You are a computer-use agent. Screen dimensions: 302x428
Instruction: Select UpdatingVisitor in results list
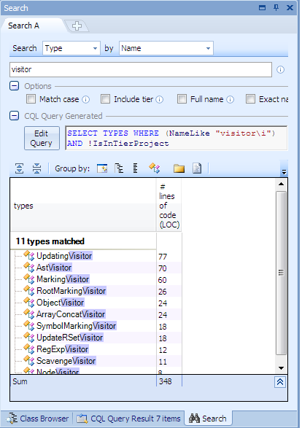coord(64,256)
